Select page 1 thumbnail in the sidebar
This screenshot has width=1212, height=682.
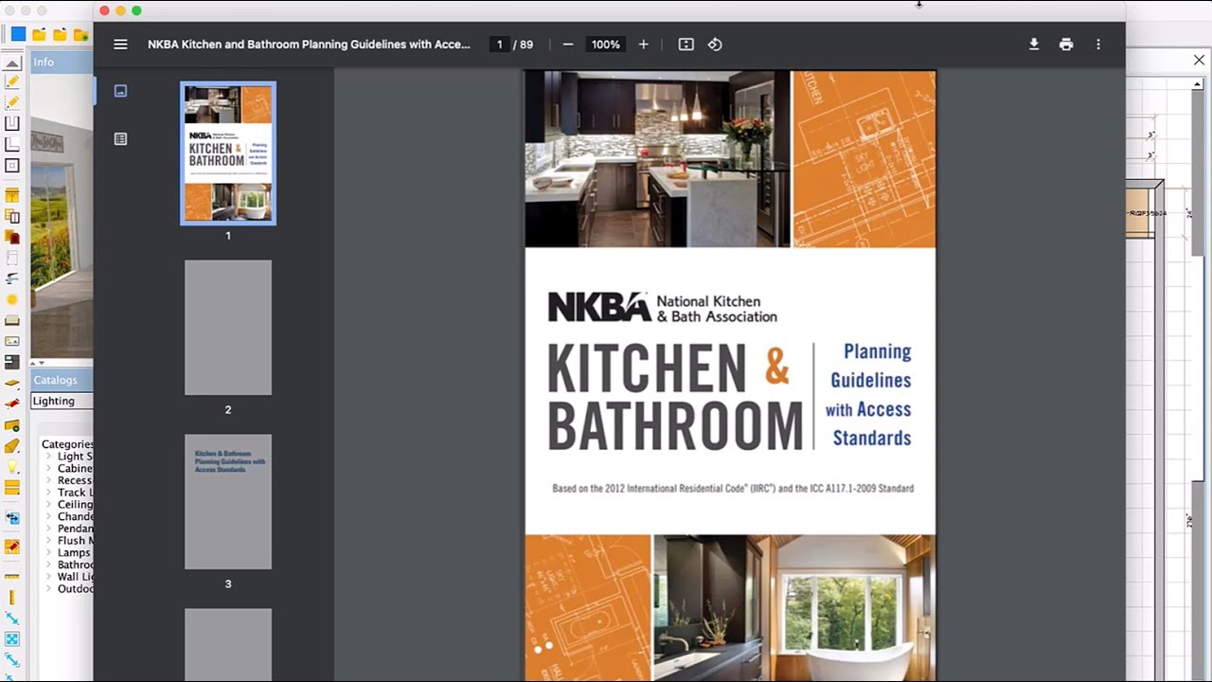click(228, 153)
